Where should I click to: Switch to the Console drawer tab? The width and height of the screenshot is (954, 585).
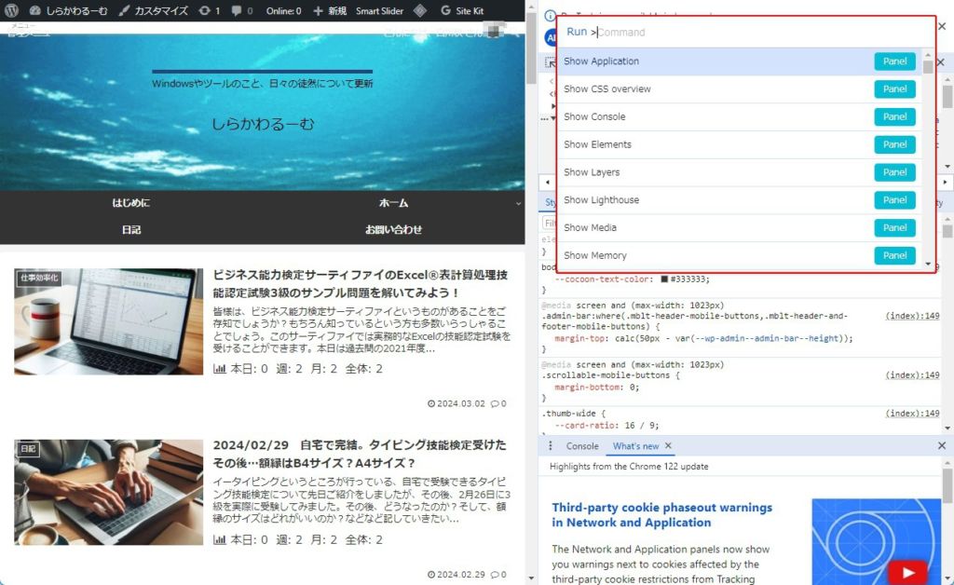tap(582, 446)
